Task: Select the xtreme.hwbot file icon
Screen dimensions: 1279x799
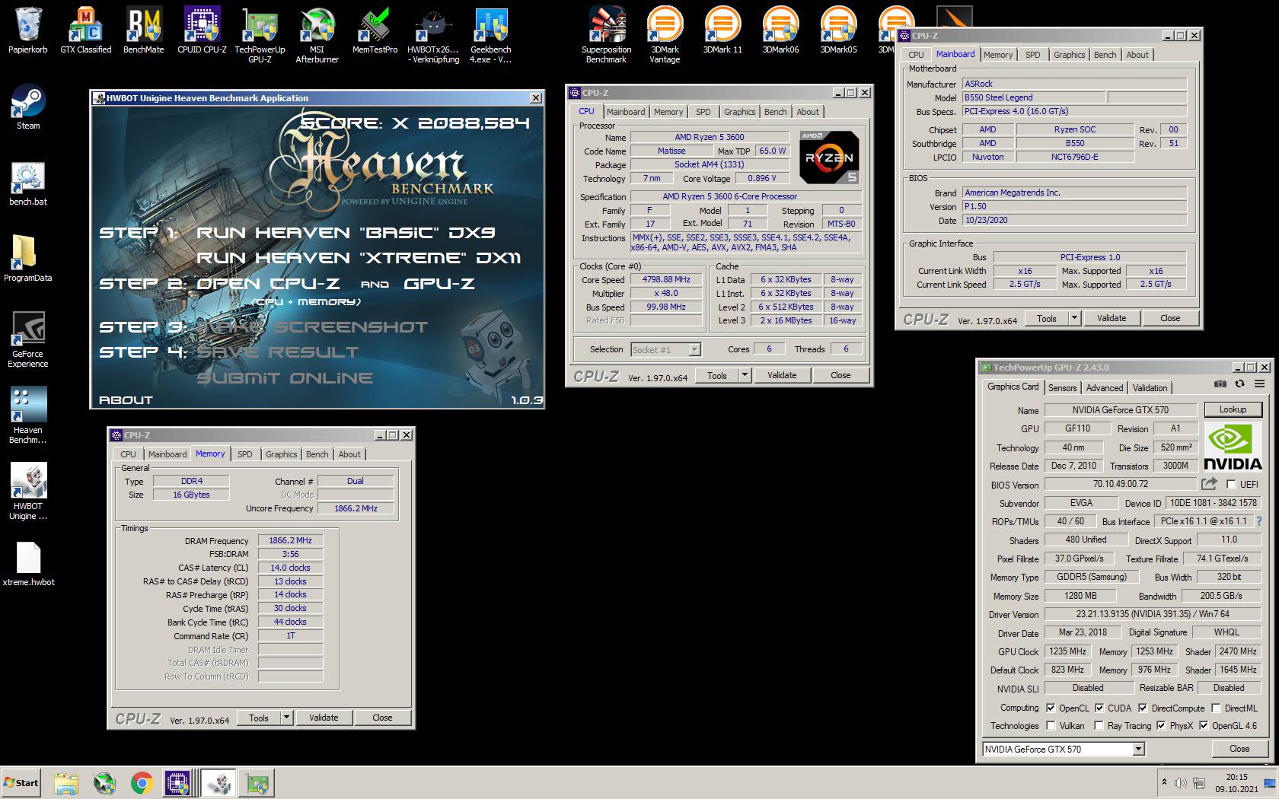Action: 28,564
